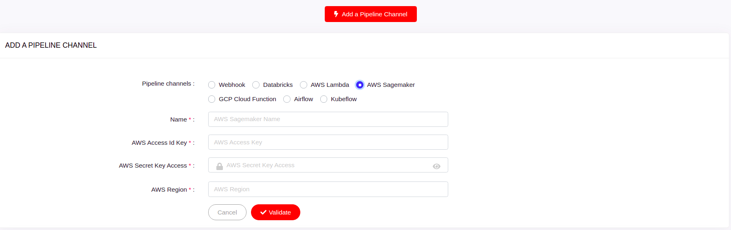Click the lock icon in the secret key field
The width and height of the screenshot is (731, 230).
click(x=220, y=166)
